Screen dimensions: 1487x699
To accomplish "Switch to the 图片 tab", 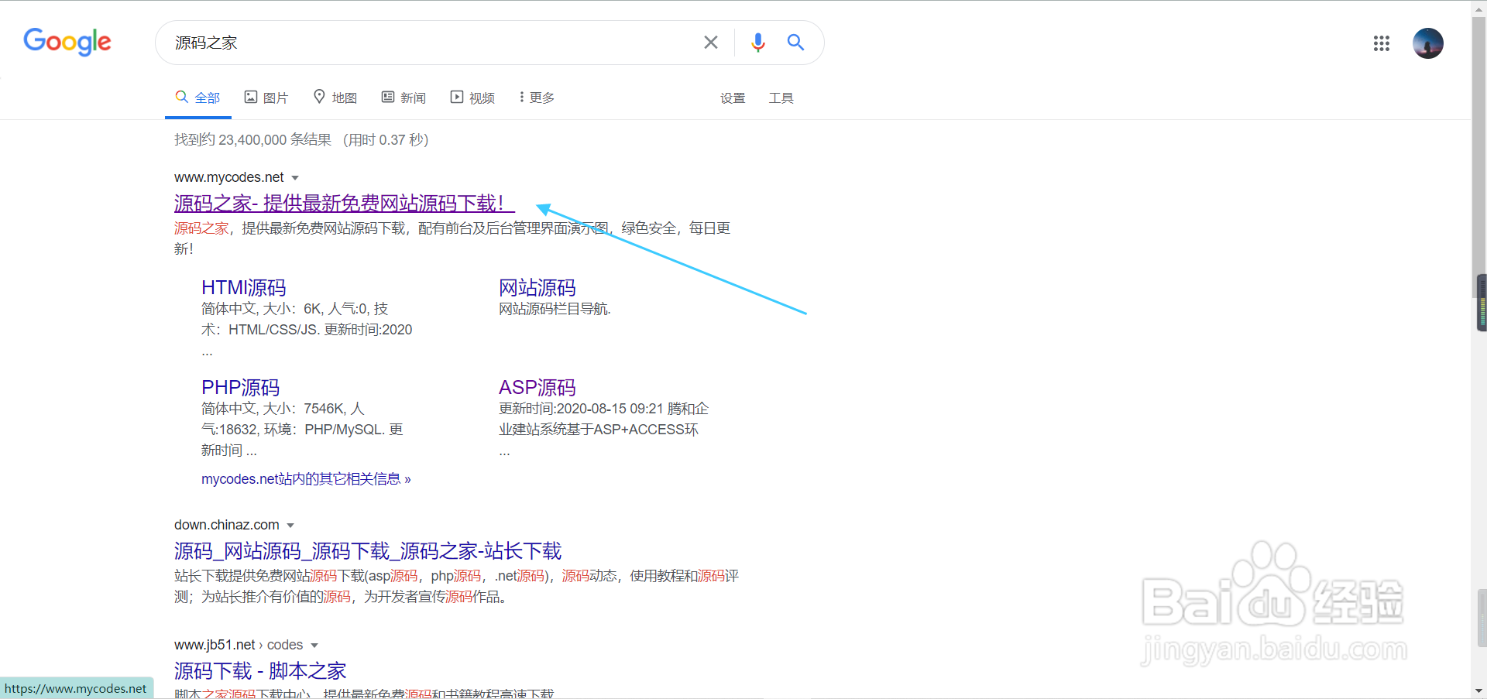I will pos(266,98).
